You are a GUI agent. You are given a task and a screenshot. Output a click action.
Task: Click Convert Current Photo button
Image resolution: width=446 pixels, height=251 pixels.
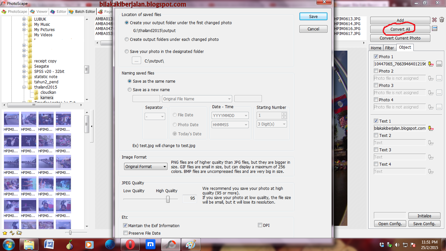(x=400, y=38)
